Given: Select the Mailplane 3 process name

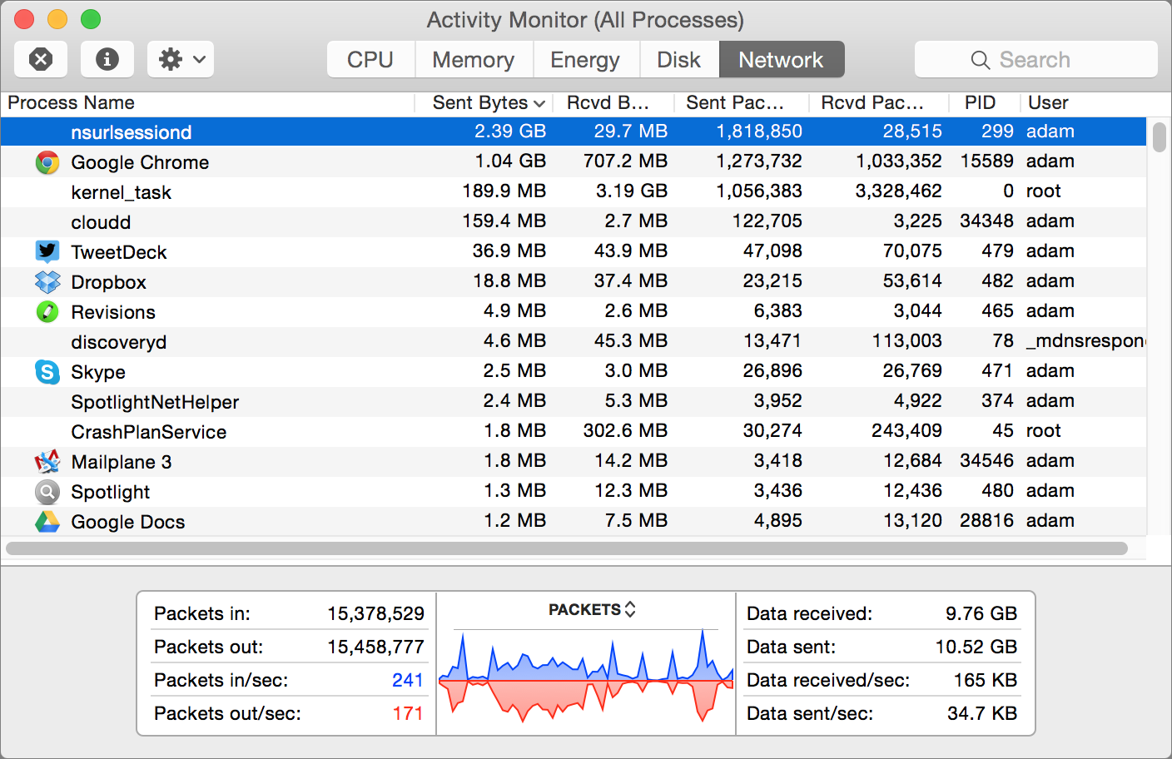Looking at the screenshot, I should point(122,462).
